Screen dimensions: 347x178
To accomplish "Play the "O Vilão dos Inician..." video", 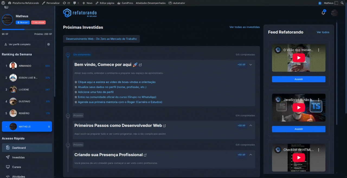I will [x=298, y=58].
